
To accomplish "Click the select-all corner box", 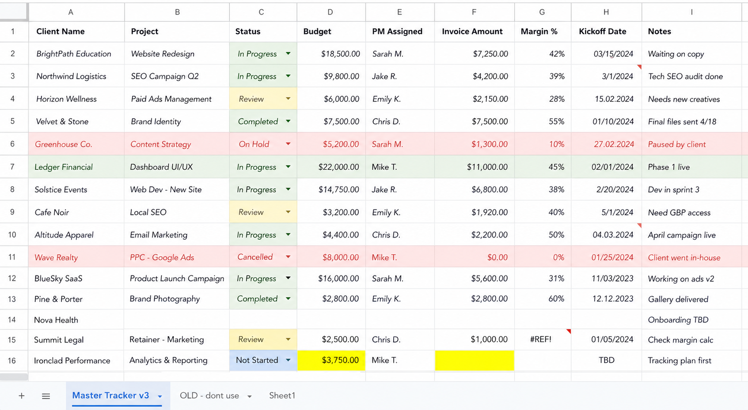I will tap(13, 12).
